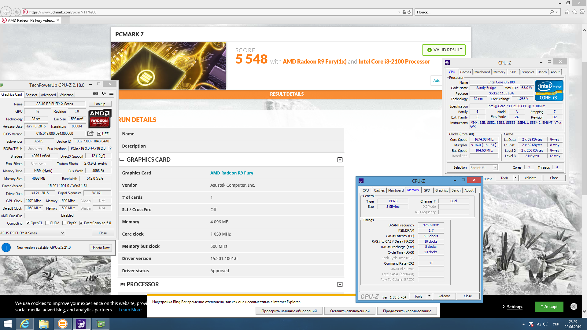Open File Explorer from the taskbar
The image size is (587, 330).
[44, 324]
